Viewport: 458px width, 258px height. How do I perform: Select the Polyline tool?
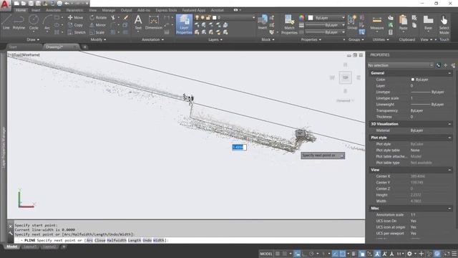[19, 22]
